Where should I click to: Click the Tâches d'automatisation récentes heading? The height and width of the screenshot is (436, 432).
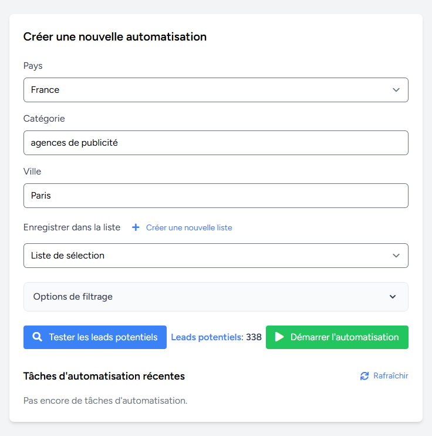tap(104, 376)
